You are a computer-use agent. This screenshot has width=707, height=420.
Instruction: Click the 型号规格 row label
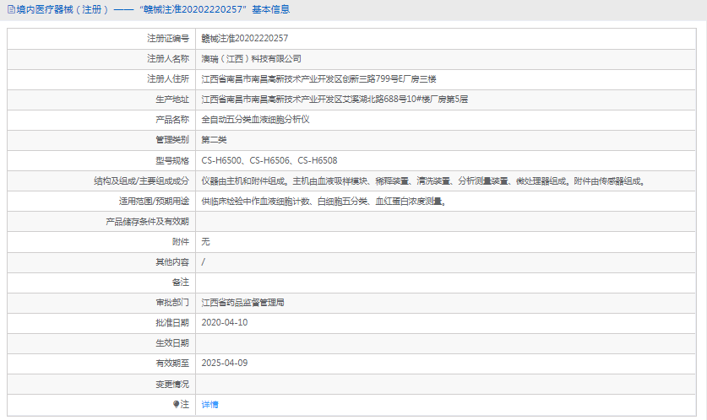(172, 160)
